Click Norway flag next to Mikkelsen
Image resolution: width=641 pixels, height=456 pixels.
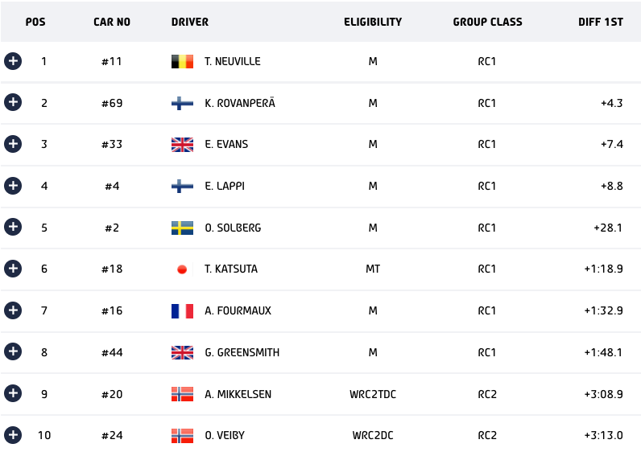182,394
